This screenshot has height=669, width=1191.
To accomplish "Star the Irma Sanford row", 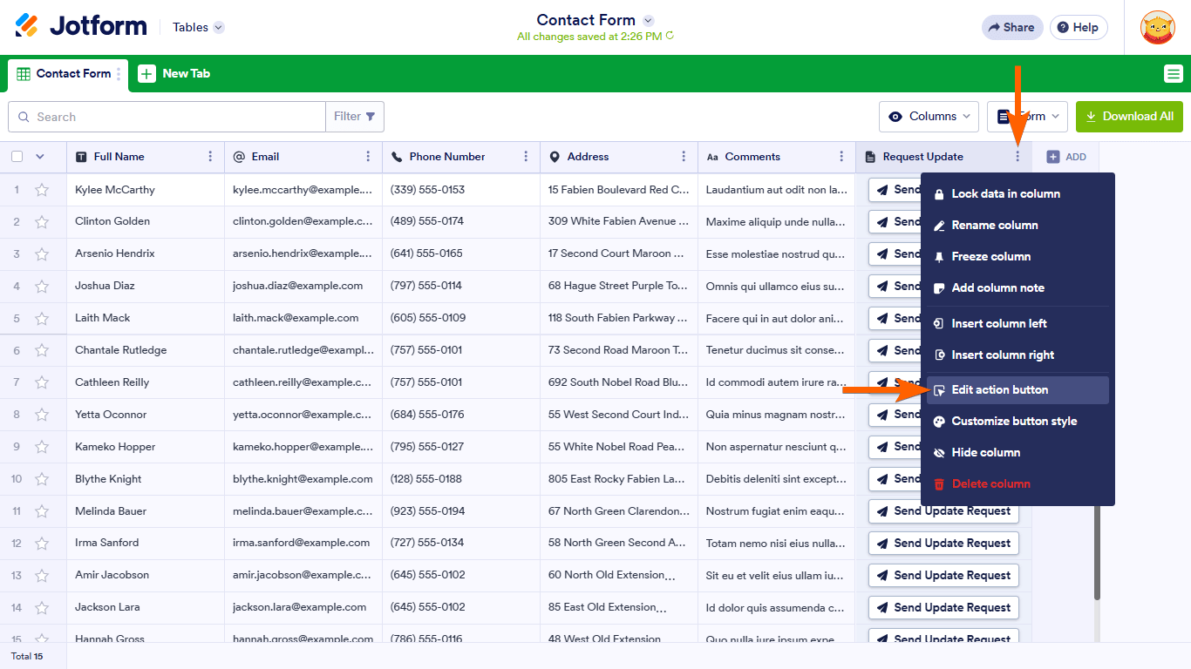I will tap(42, 544).
